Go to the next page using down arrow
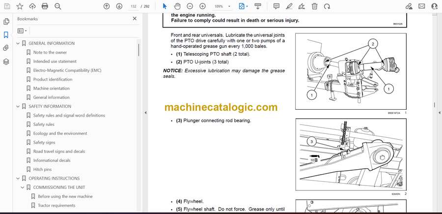The image size is (442, 214). point(119,6)
